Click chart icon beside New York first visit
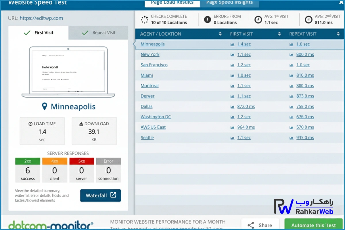Screen dimensions: 345x230 (232, 55)
